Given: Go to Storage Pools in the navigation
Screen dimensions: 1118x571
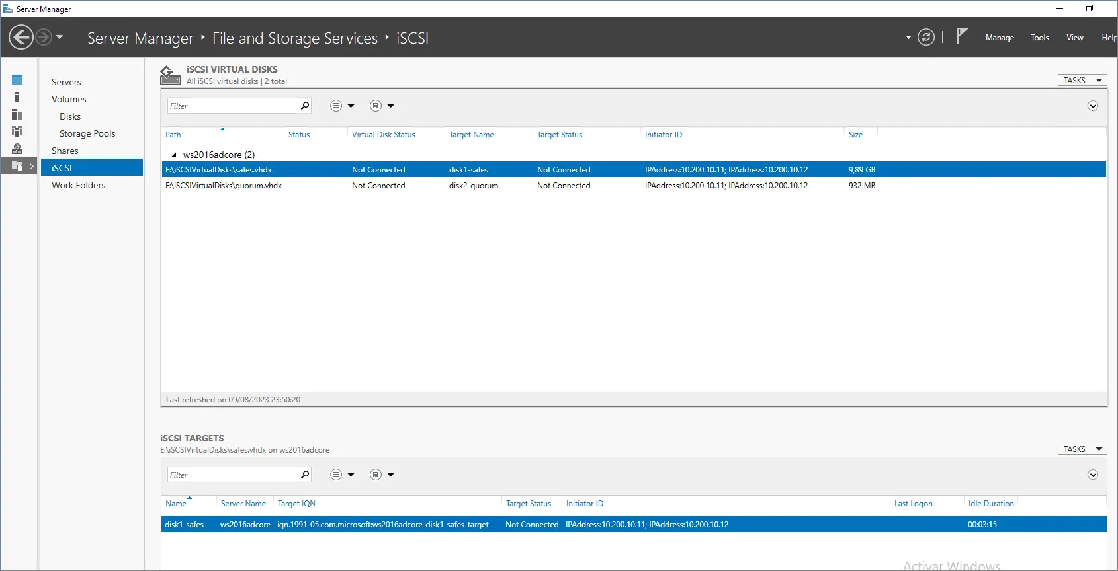Looking at the screenshot, I should 87,133.
